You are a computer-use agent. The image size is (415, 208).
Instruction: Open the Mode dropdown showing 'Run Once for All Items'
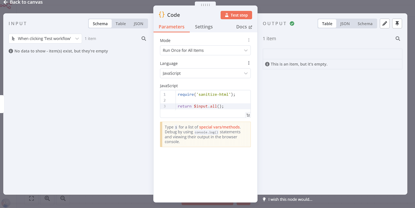point(205,50)
